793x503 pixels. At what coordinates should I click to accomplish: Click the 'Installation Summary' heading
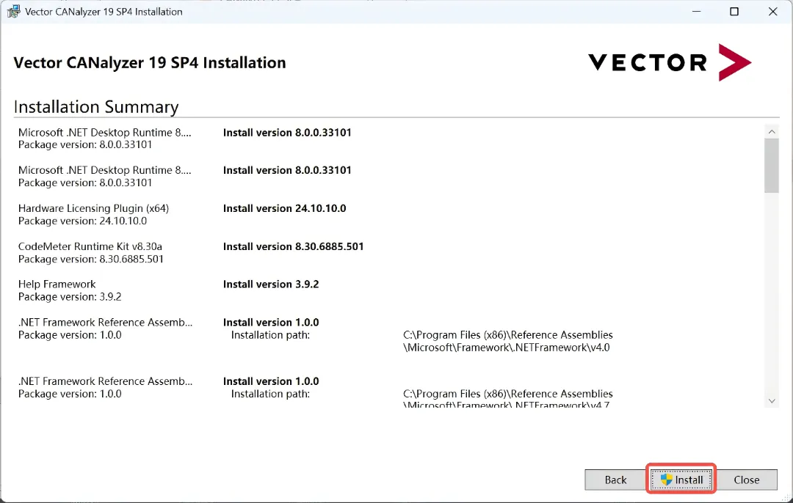(x=96, y=107)
